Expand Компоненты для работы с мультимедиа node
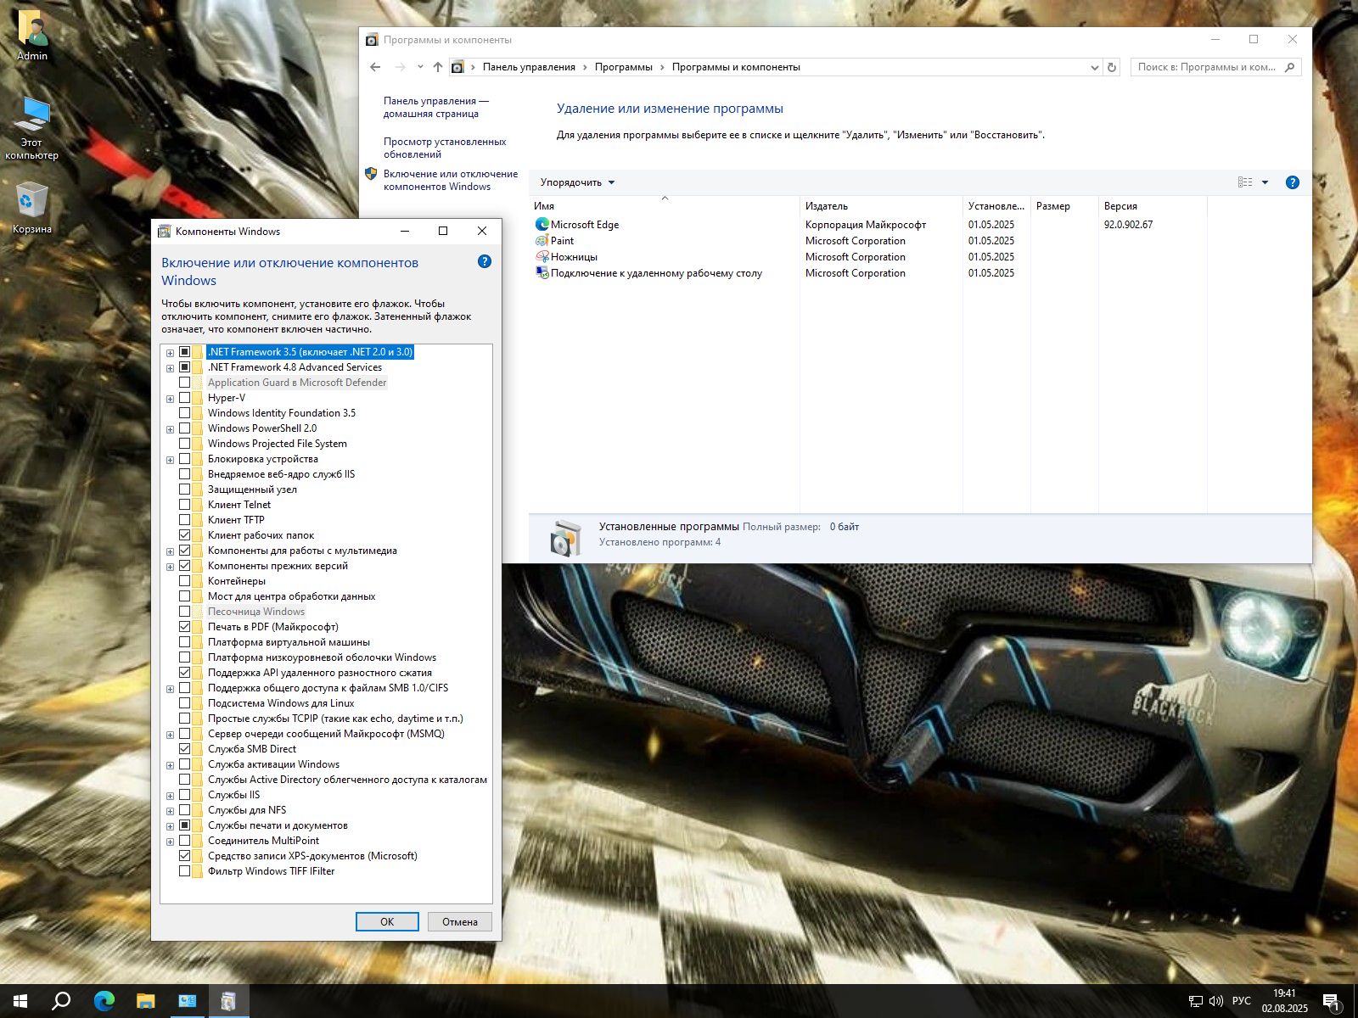 [170, 551]
